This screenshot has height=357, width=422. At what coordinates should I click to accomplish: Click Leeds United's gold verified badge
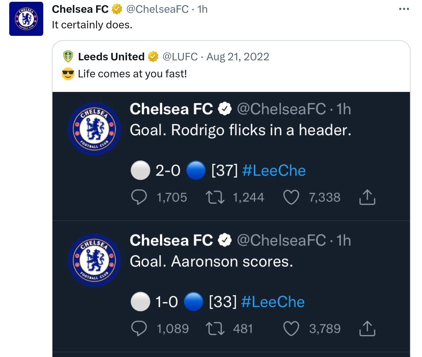tap(153, 57)
